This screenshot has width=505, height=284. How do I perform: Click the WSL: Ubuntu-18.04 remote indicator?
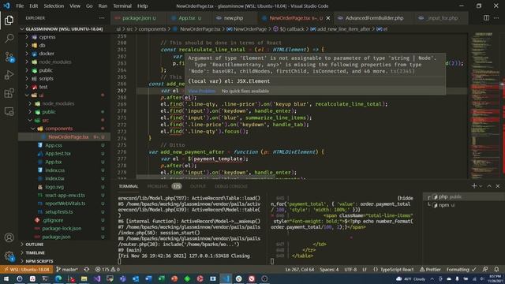coord(27,269)
